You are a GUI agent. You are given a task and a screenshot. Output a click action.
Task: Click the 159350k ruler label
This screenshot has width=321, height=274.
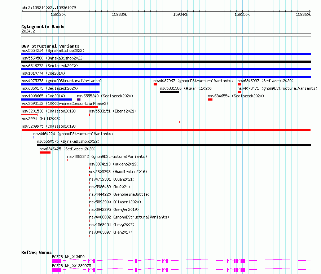(242, 14)
